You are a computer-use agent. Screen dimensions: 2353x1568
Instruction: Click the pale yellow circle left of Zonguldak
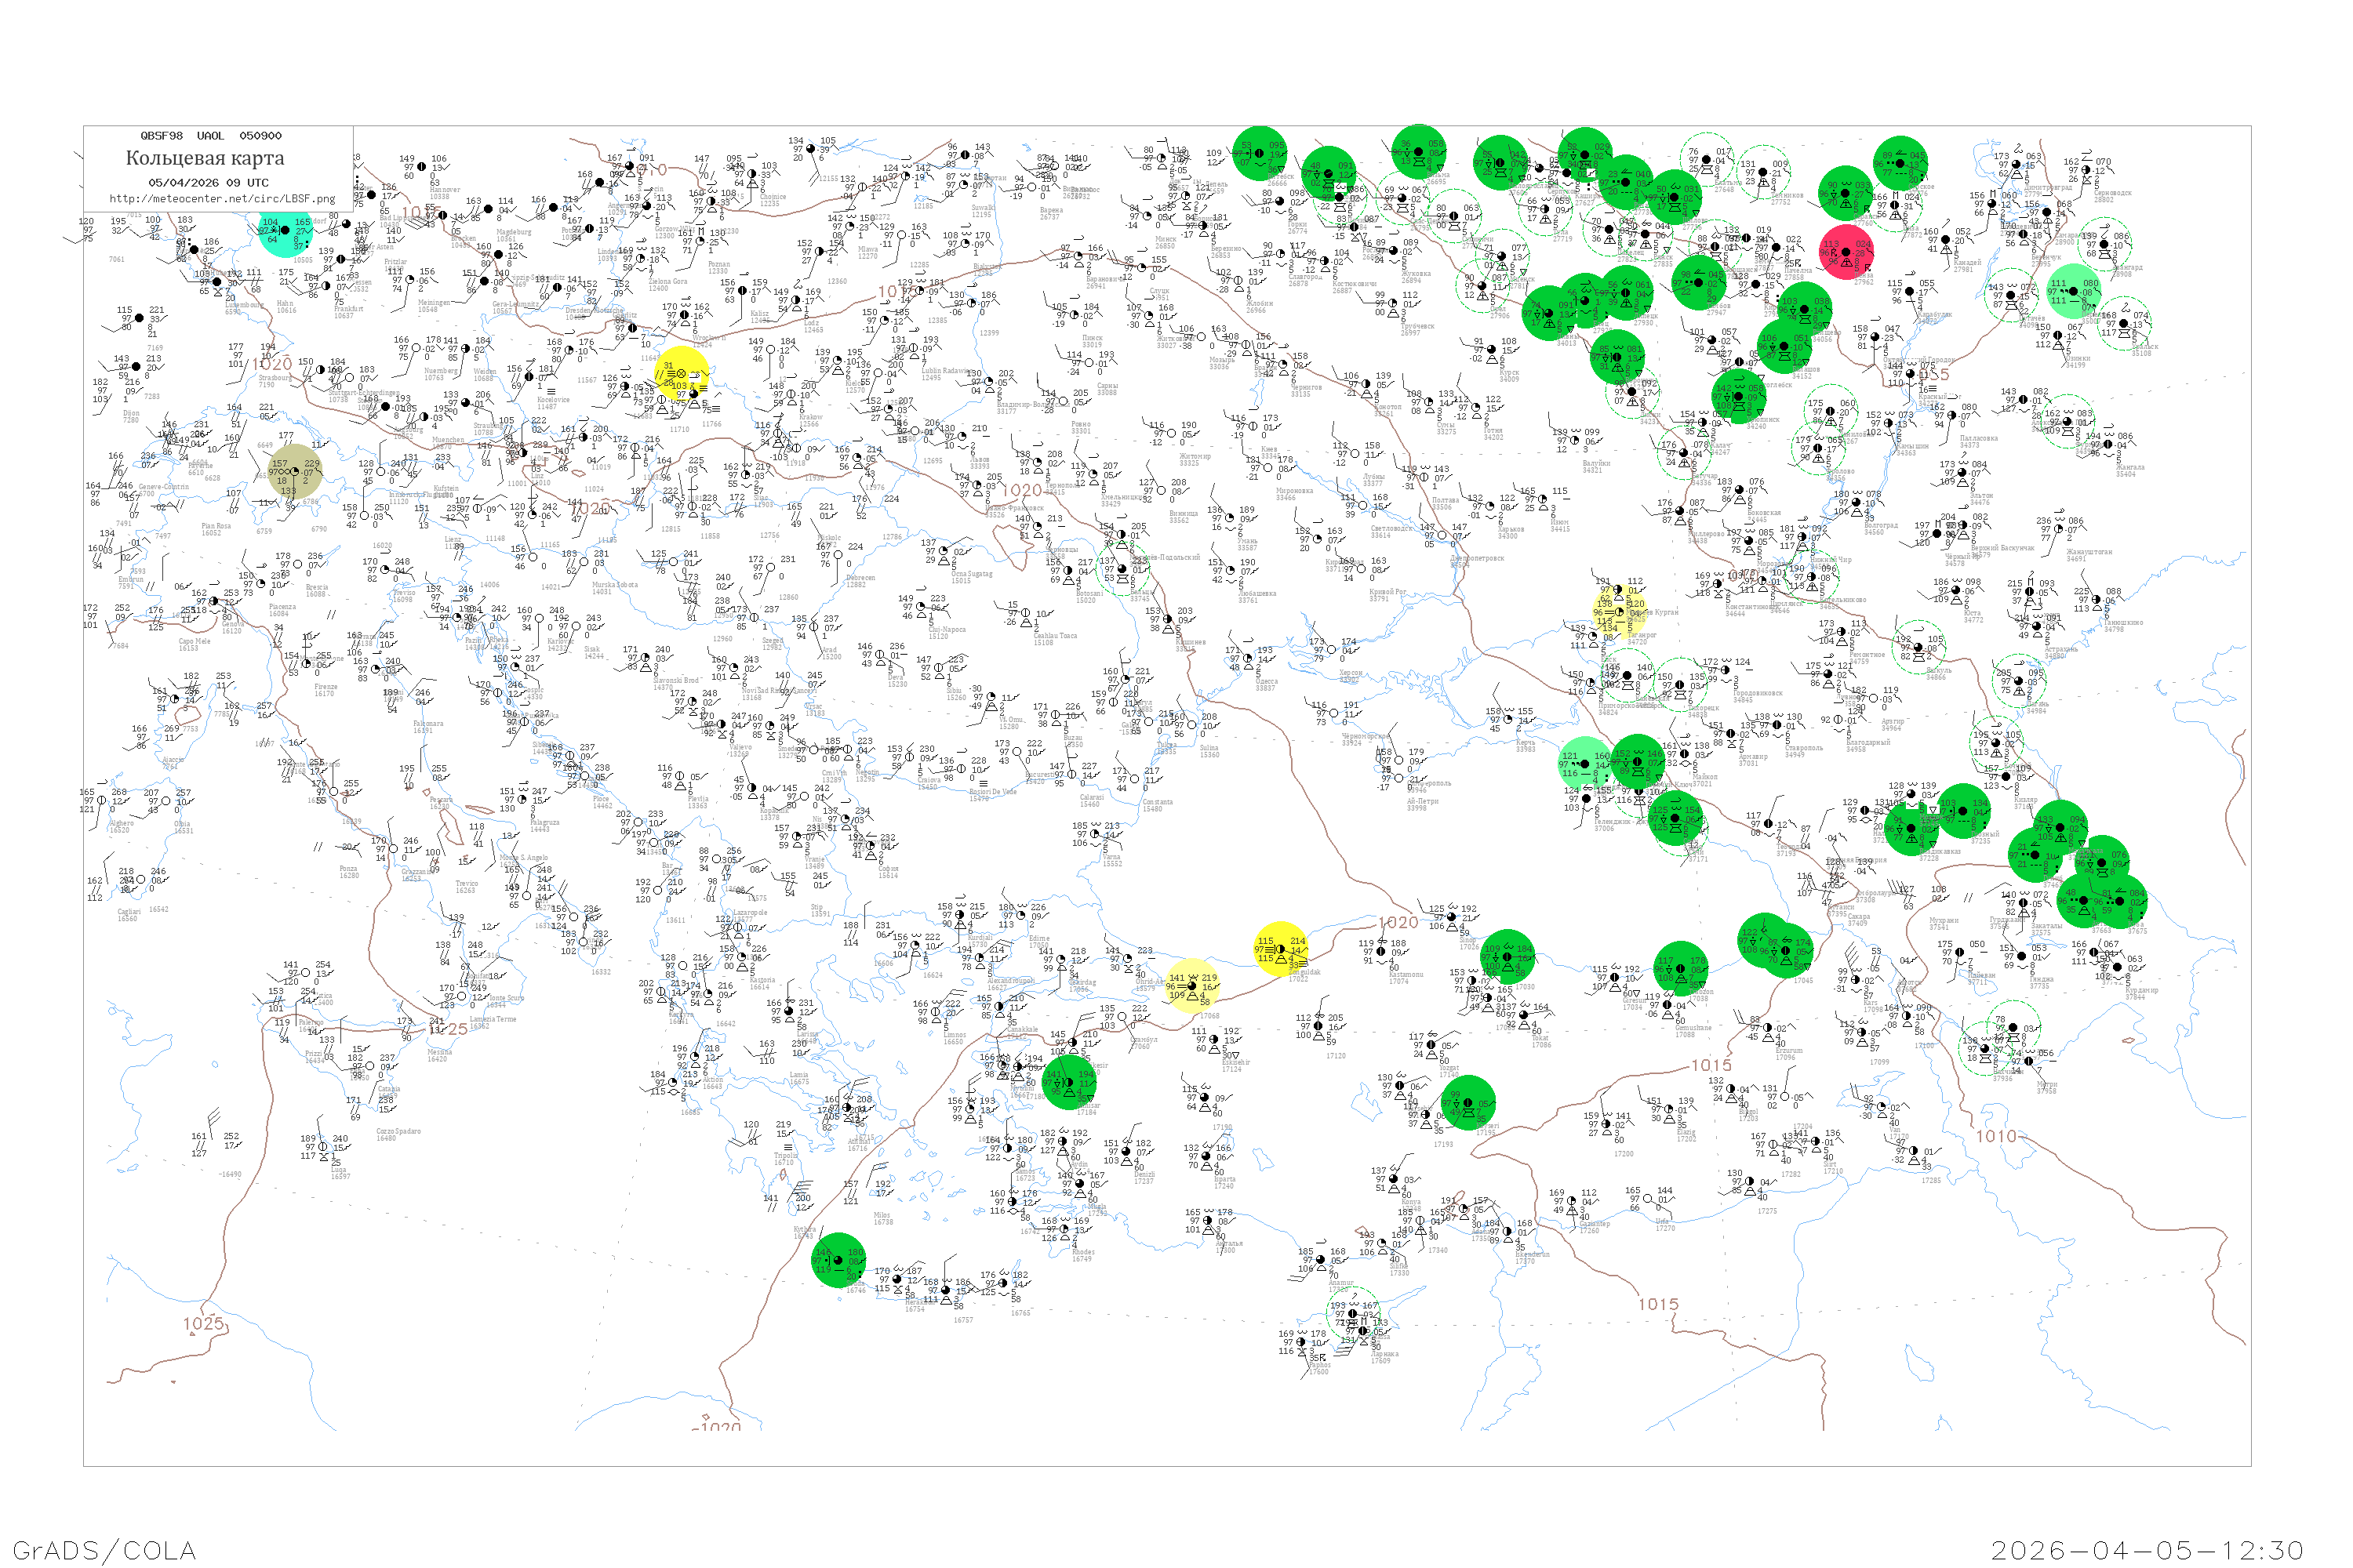click(1192, 985)
